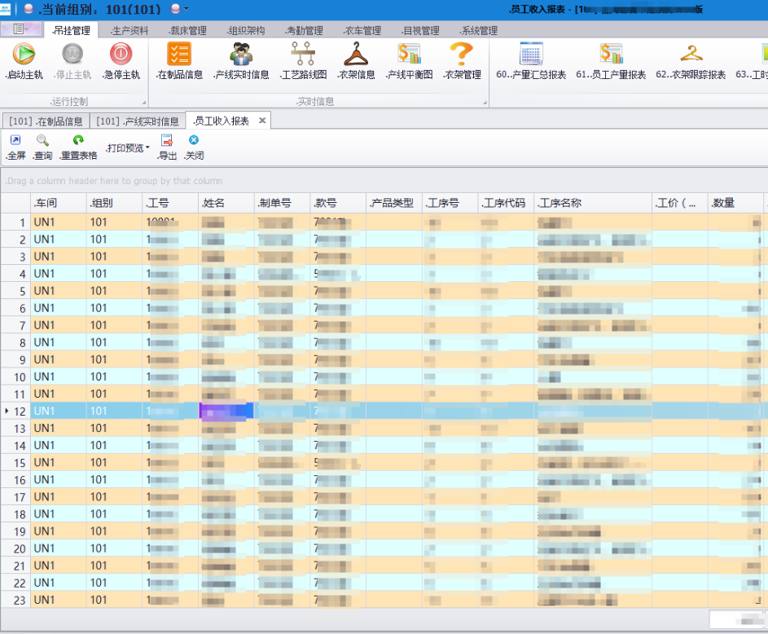Click the 查询 search button

(x=42, y=147)
